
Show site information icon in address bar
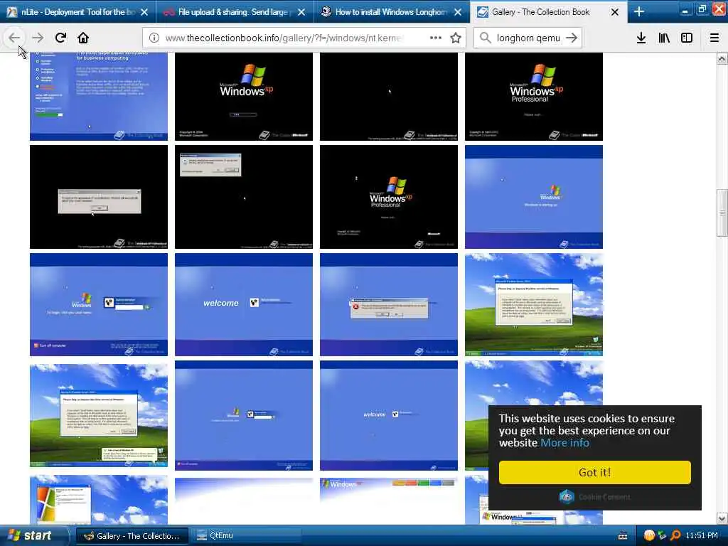154,38
